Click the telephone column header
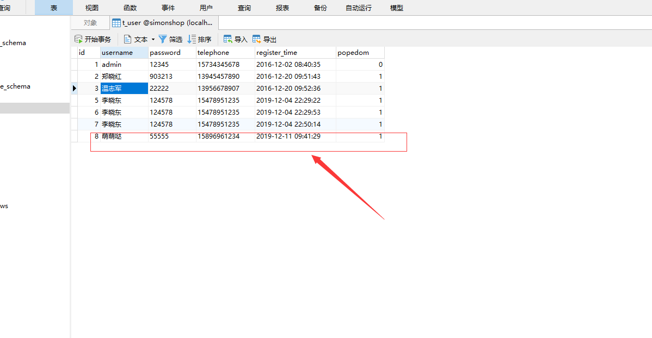 [x=225, y=52]
